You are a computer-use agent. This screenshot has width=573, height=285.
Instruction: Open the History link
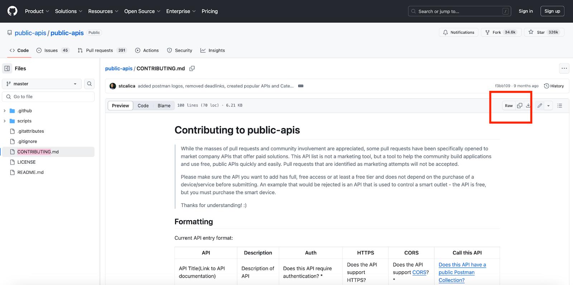pos(554,86)
